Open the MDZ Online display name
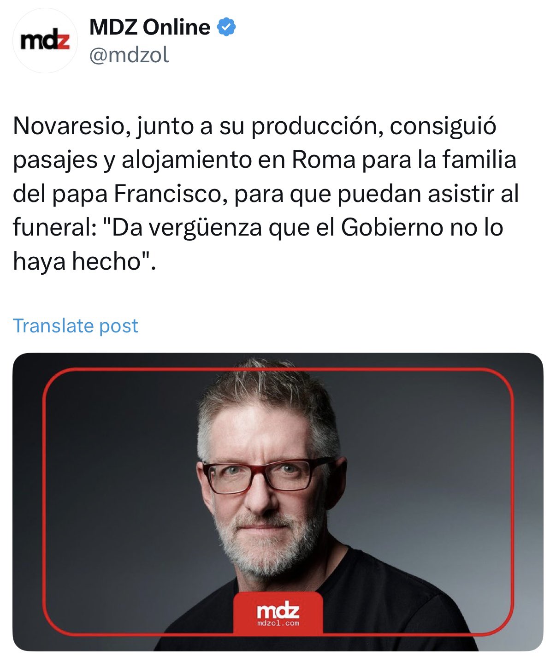 150,27
